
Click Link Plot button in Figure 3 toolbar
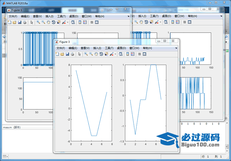click(x=121, y=54)
